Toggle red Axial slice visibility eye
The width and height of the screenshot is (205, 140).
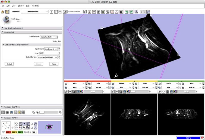click(70, 92)
